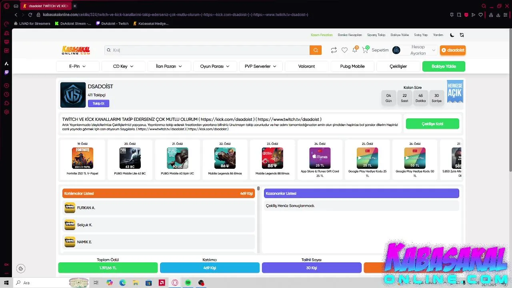
Task: Click the orange search submit button
Action: (x=316, y=50)
